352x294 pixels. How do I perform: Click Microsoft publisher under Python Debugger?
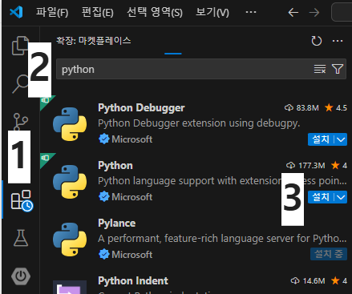tap(132, 139)
